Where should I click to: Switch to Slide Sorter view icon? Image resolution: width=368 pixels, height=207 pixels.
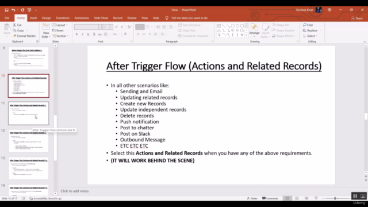pos(297,198)
